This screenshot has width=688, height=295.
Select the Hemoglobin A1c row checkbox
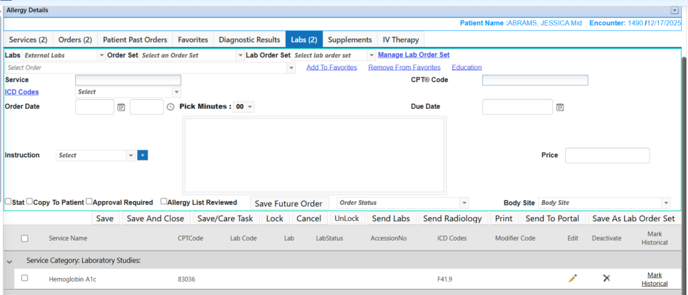(25, 278)
